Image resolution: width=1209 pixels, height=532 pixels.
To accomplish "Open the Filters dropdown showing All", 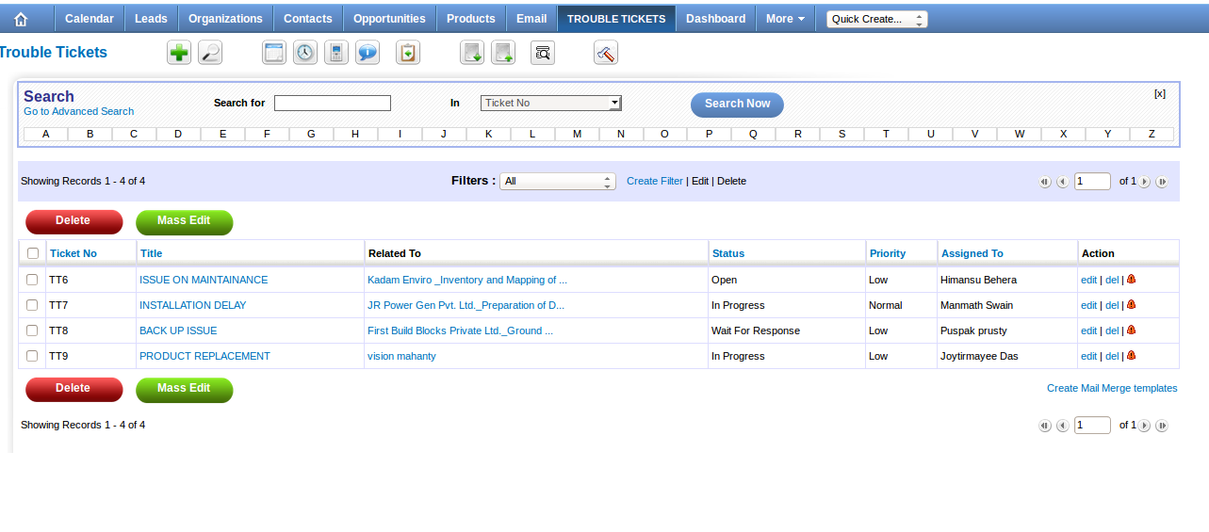I will (558, 181).
